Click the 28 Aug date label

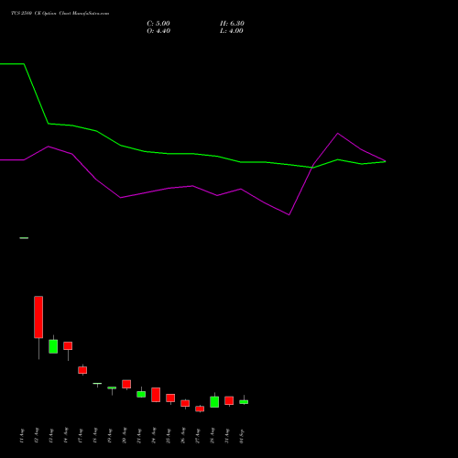coord(213,436)
